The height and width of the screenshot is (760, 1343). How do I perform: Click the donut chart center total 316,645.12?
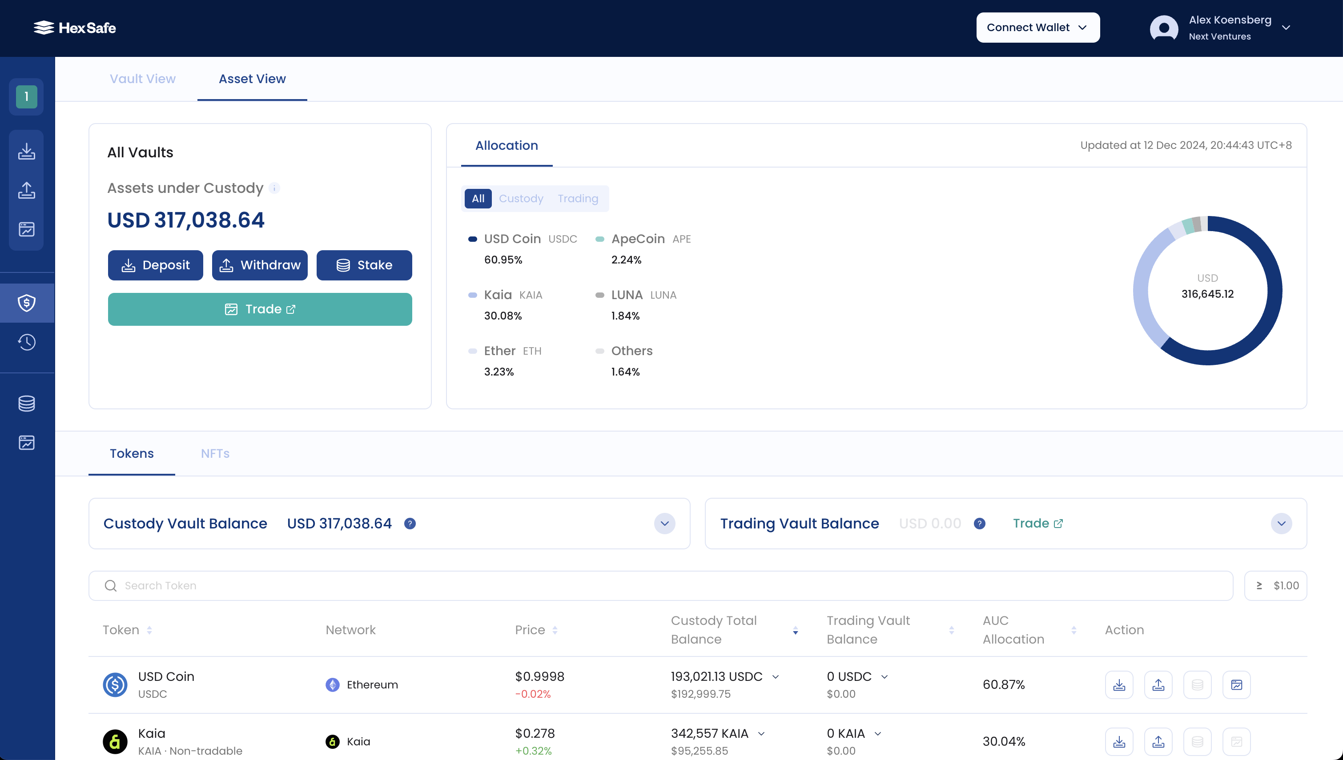[1207, 294]
